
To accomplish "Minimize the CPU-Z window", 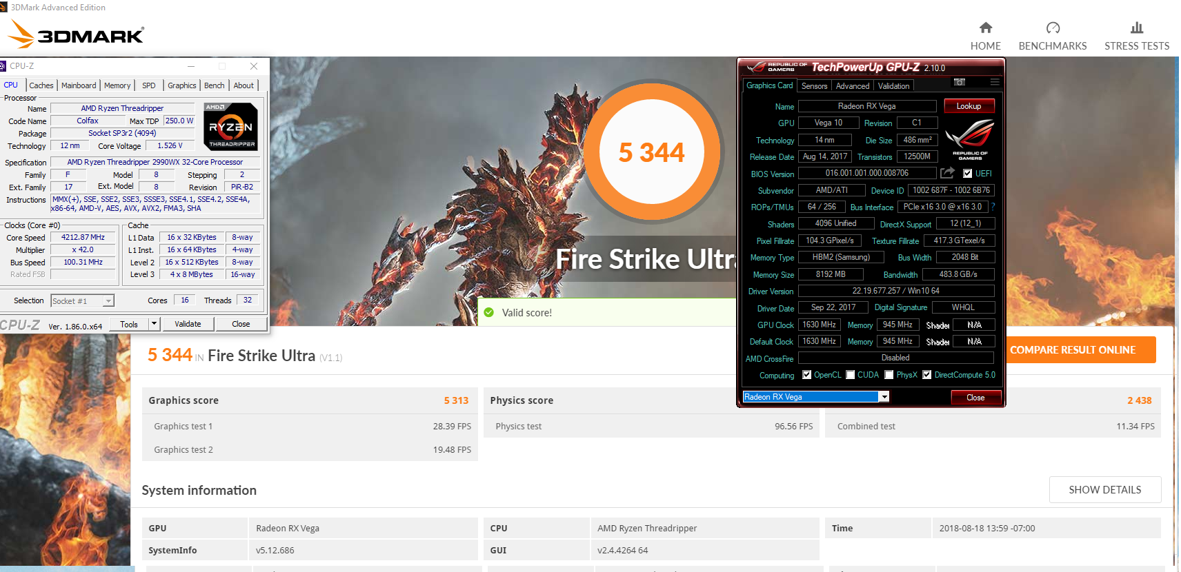I will (191, 66).
